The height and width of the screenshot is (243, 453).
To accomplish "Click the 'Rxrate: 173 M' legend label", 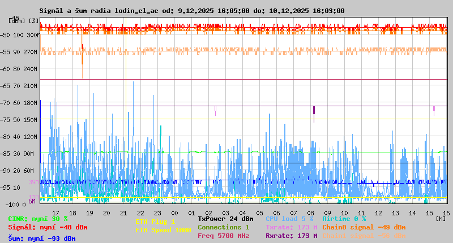I will [292, 236].
